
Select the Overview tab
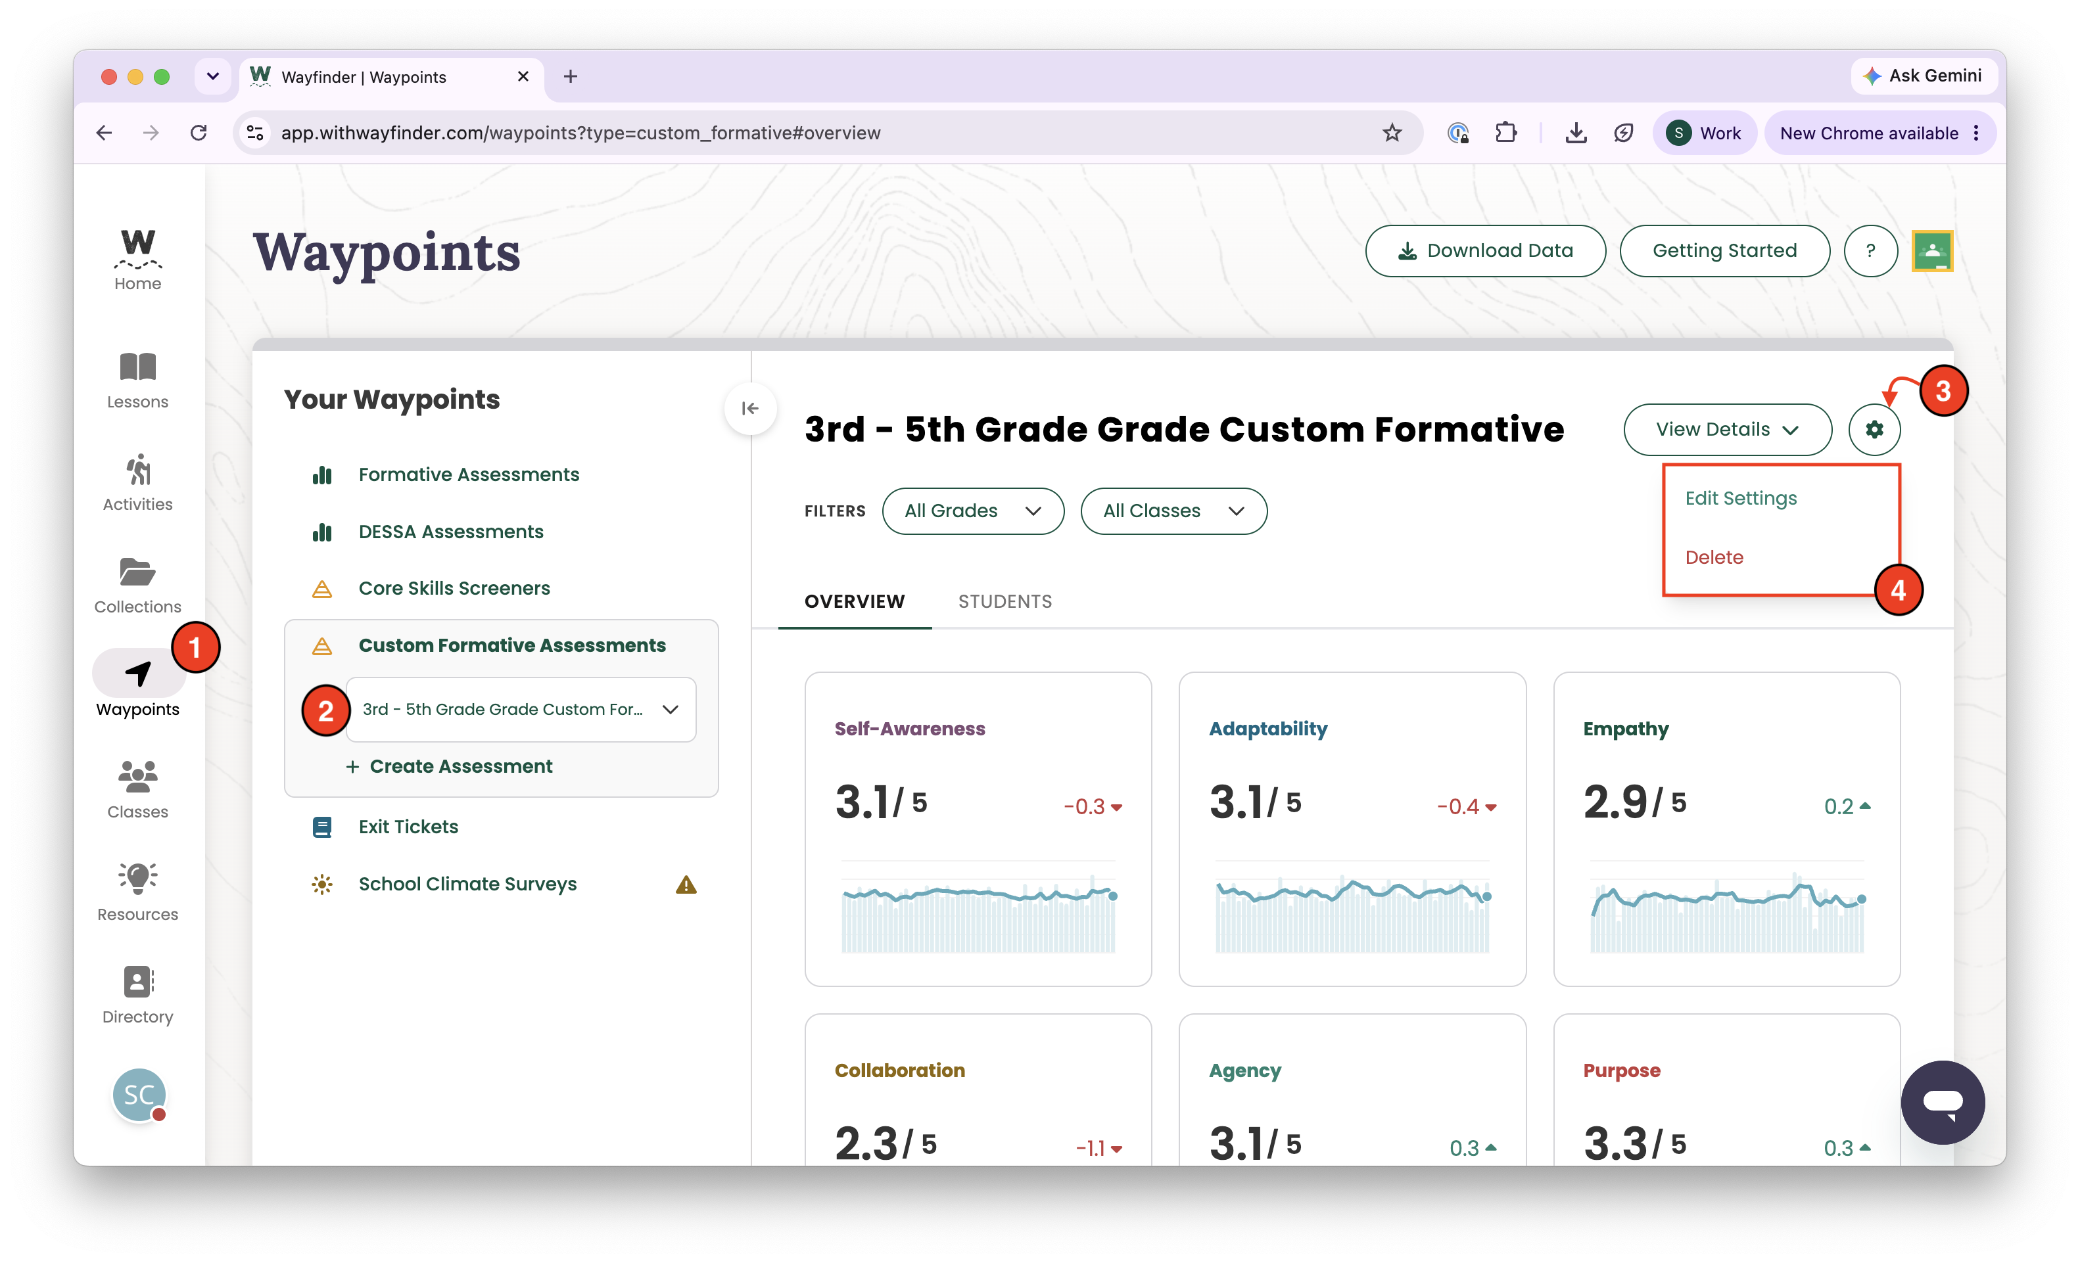(x=855, y=601)
